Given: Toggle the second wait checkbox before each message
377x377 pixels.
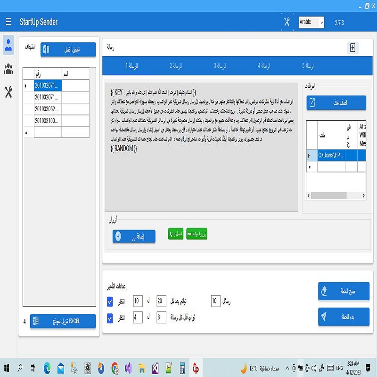Looking at the screenshot, I should point(110,318).
